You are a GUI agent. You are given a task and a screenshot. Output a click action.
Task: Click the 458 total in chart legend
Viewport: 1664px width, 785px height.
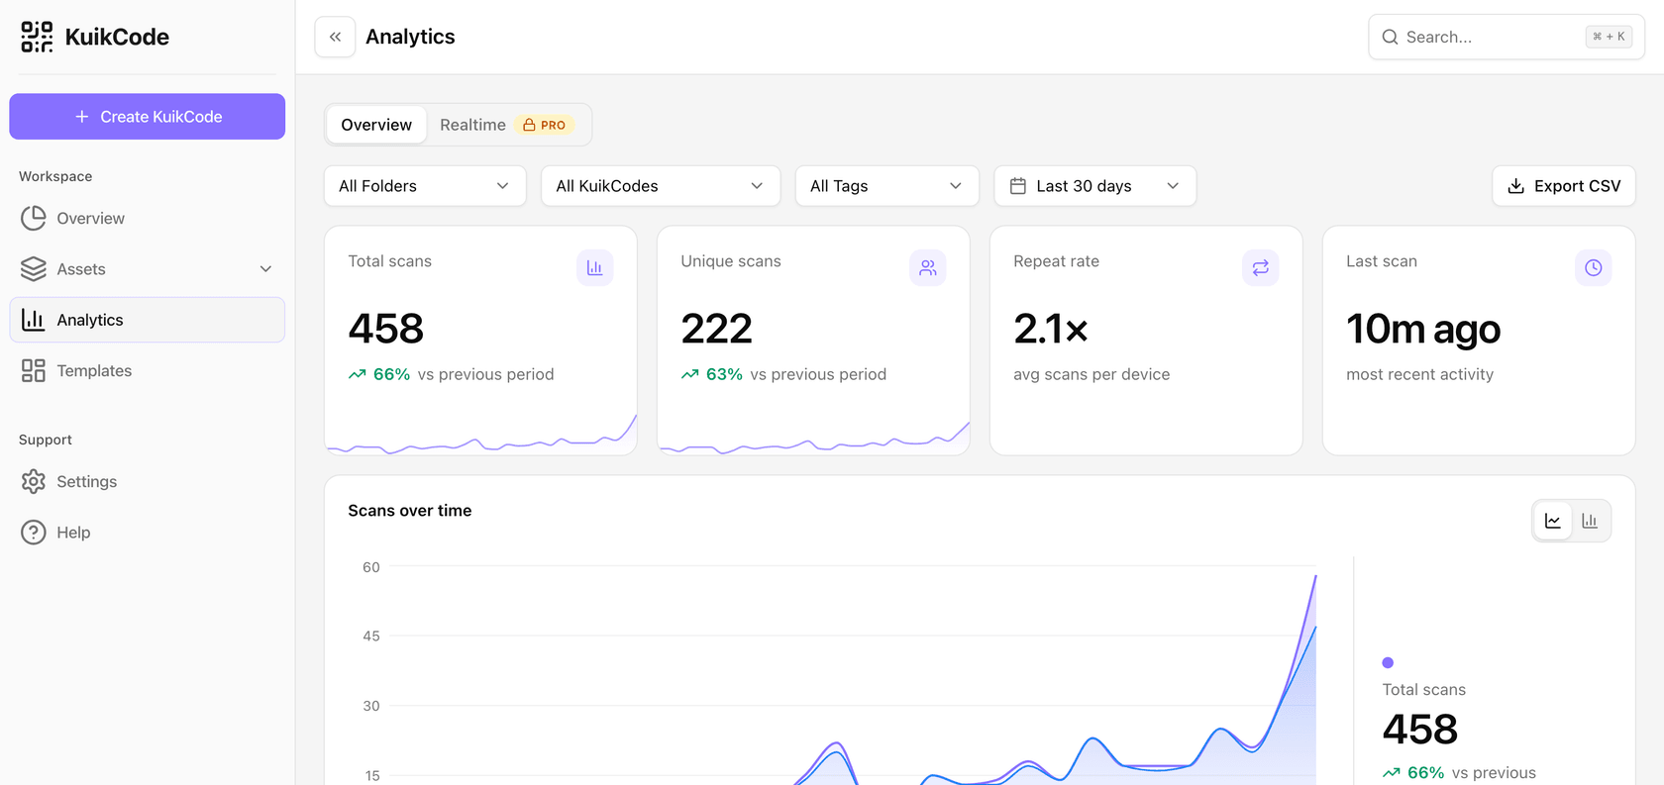(x=1420, y=730)
